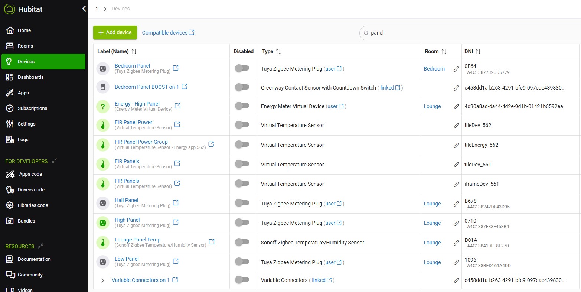Open the Dashboards menu item

30,77
